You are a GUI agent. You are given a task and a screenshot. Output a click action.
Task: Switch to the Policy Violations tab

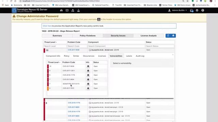tap(88, 36)
